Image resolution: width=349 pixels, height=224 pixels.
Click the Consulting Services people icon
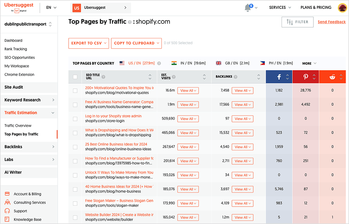(x=7, y=202)
